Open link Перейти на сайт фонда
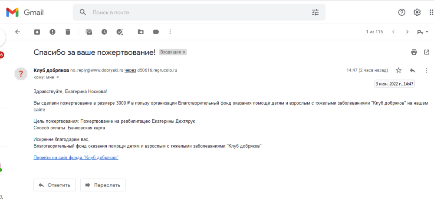Viewport: 434px width, 207px height. [x=76, y=158]
